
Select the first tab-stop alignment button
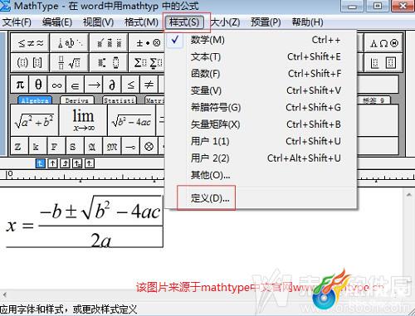[41, 163]
